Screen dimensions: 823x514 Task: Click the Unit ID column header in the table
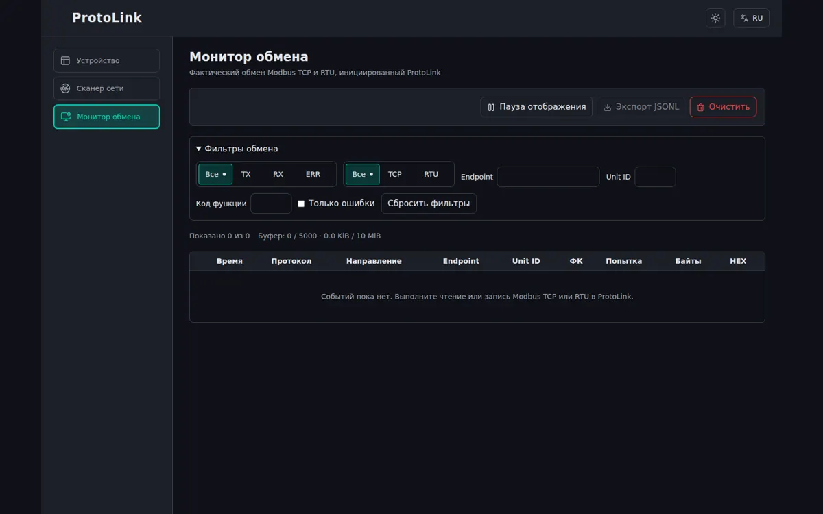[x=526, y=261]
